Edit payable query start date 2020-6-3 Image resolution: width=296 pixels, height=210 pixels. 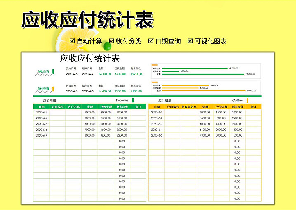coord(72,91)
